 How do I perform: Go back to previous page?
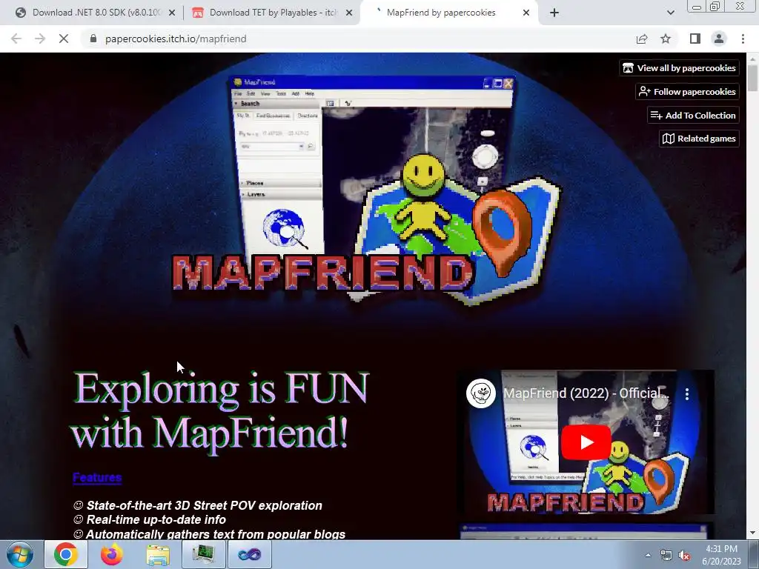16,39
